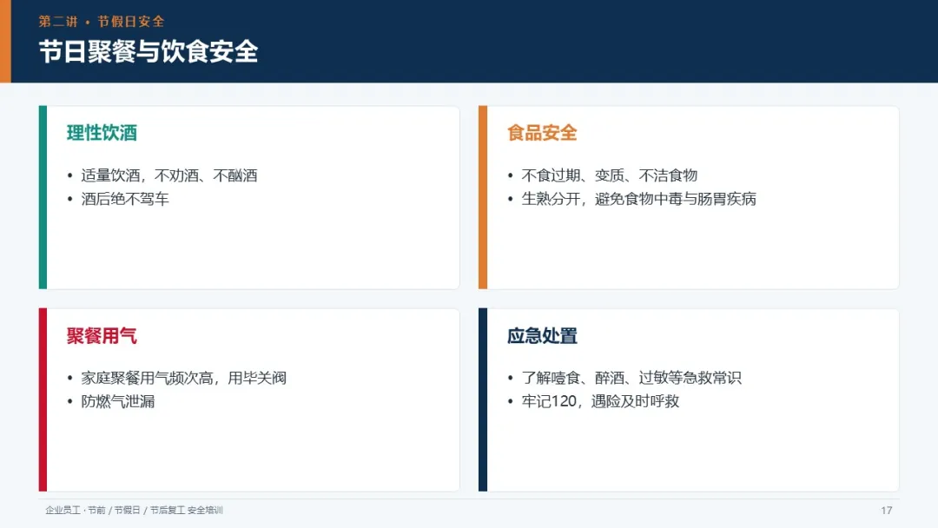Select the section label 第二讲 · 节假日安全
Viewport: 938px width, 528px height.
(x=102, y=22)
